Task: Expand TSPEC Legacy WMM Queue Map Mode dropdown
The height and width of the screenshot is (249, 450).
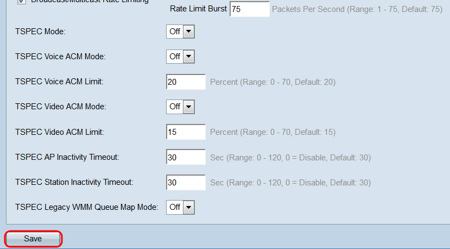Action: click(180, 207)
